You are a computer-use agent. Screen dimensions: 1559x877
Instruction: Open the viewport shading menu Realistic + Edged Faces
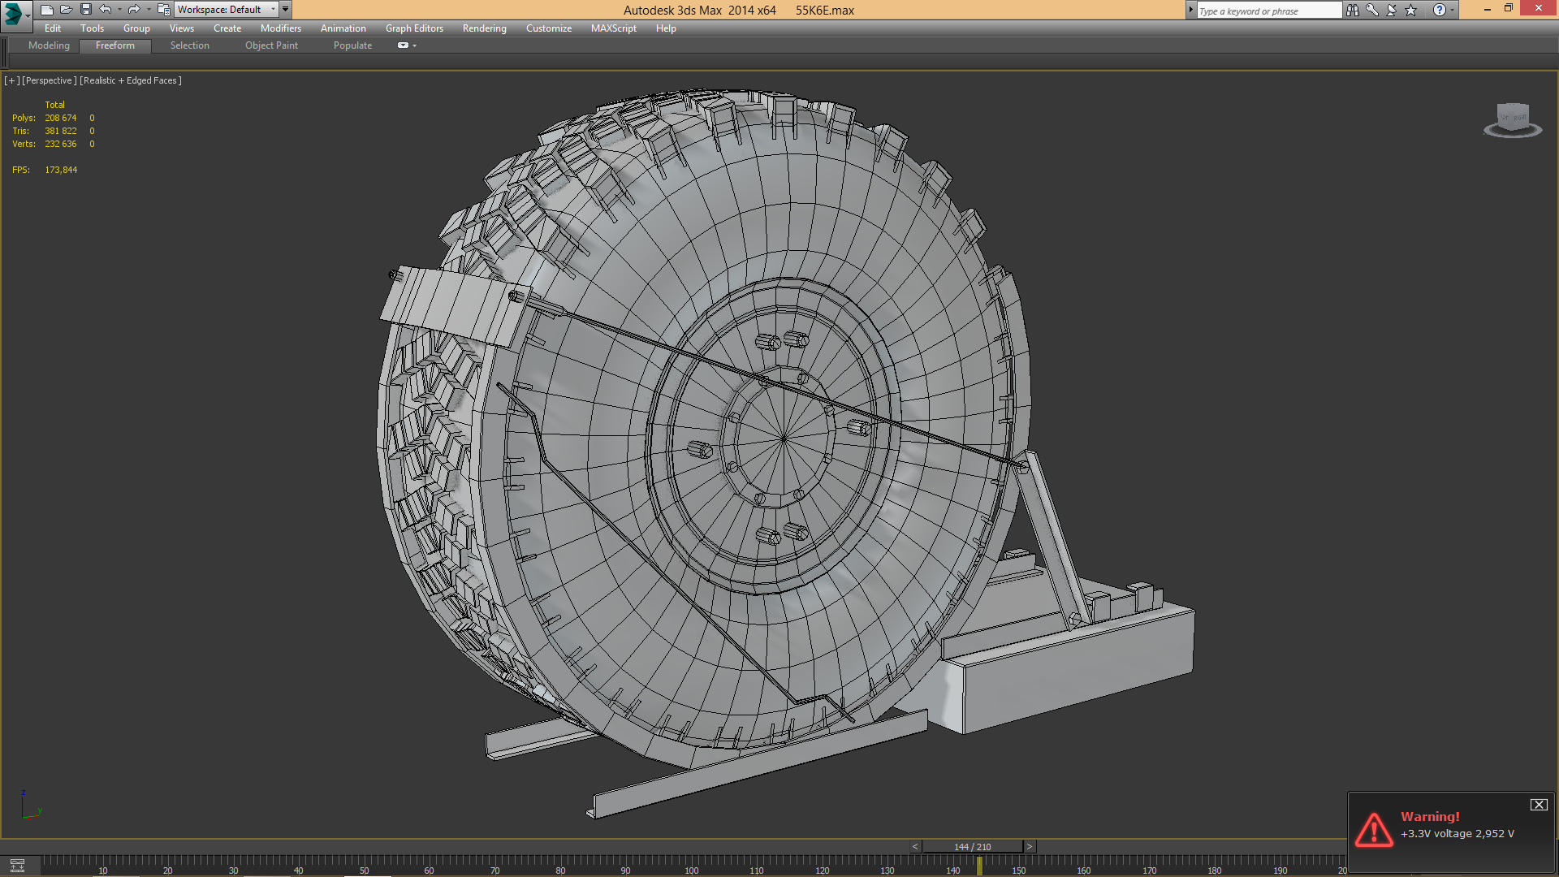point(130,80)
